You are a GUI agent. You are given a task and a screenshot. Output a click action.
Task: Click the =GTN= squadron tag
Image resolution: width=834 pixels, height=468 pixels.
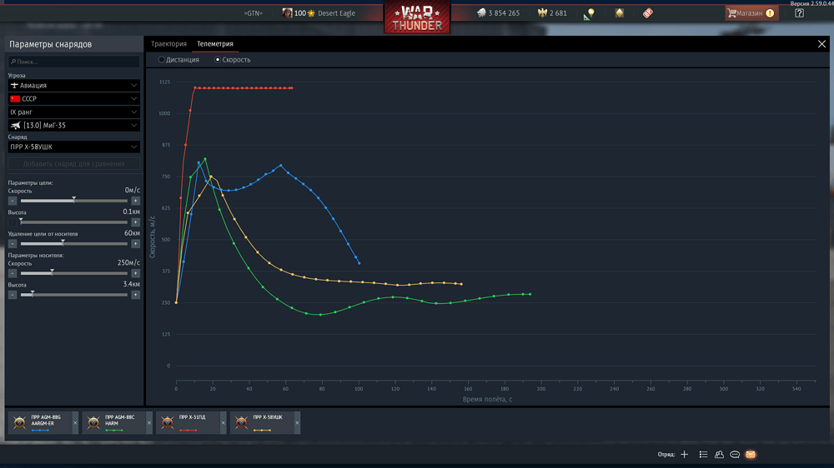254,12
